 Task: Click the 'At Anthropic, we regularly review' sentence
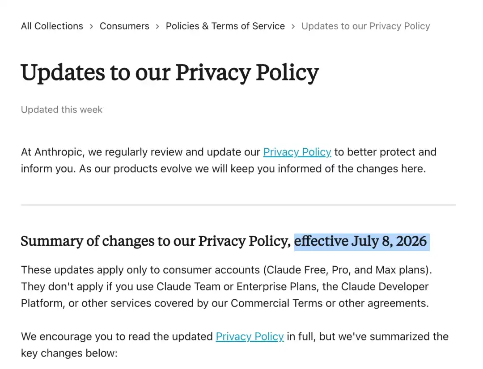tap(229, 160)
